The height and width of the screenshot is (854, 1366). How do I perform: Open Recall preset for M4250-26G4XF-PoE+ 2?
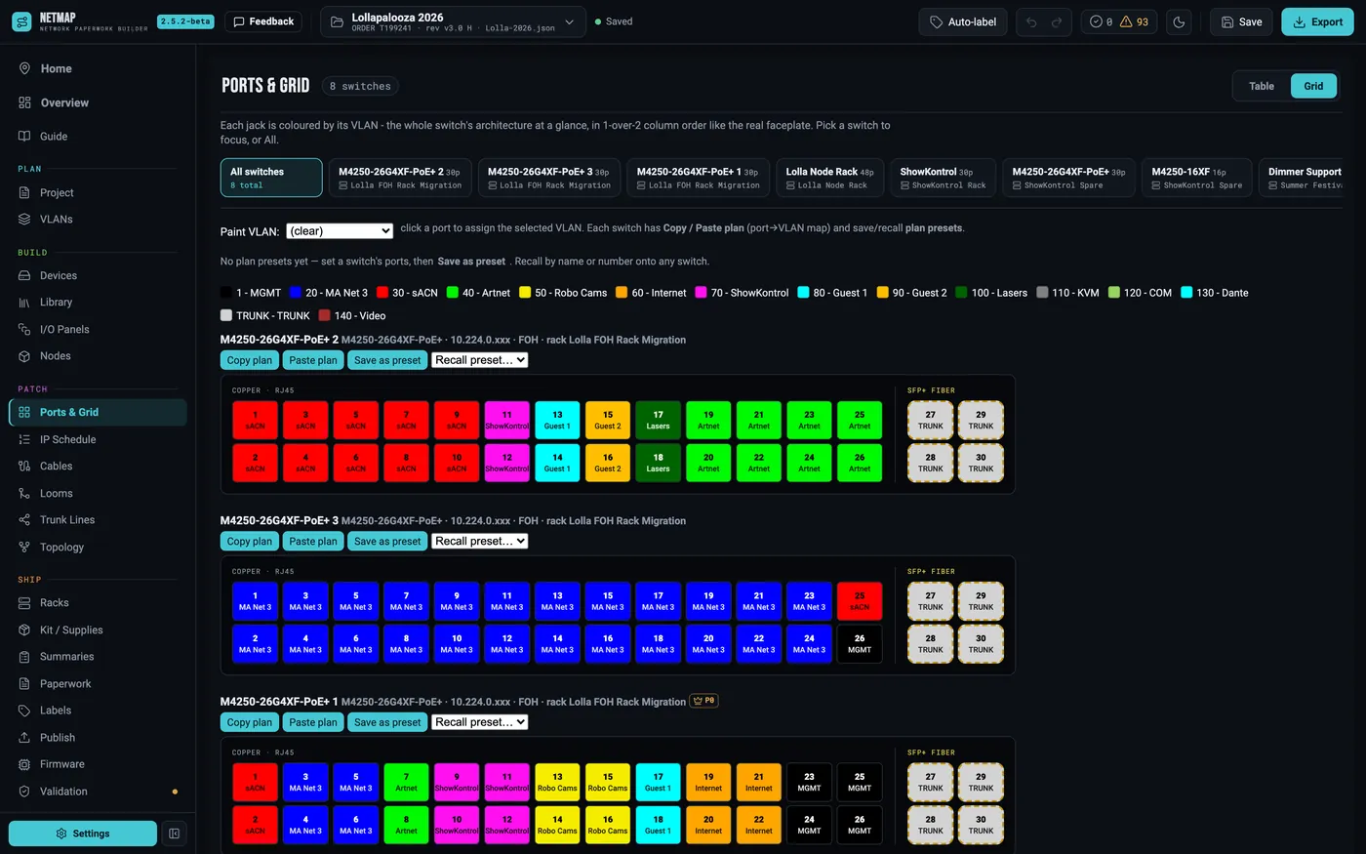(480, 360)
